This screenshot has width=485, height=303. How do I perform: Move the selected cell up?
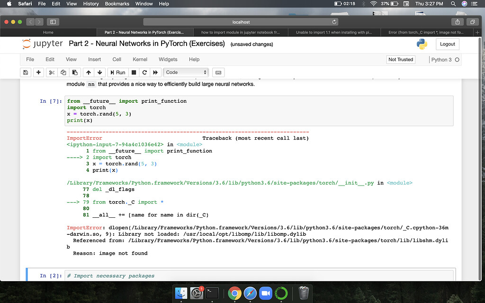click(88, 72)
